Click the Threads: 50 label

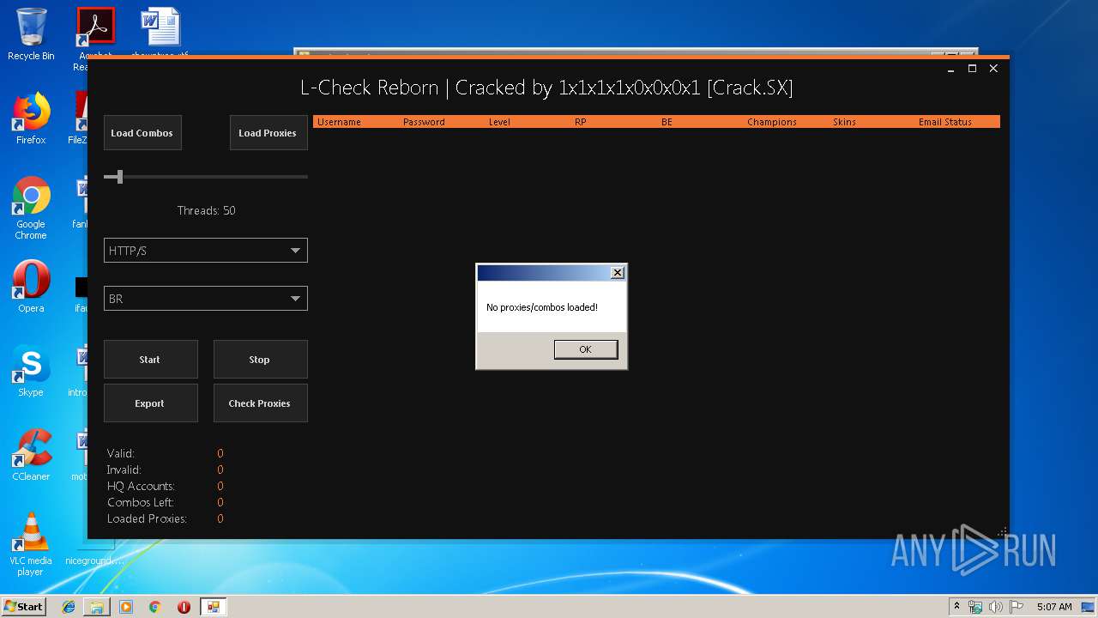pos(206,210)
